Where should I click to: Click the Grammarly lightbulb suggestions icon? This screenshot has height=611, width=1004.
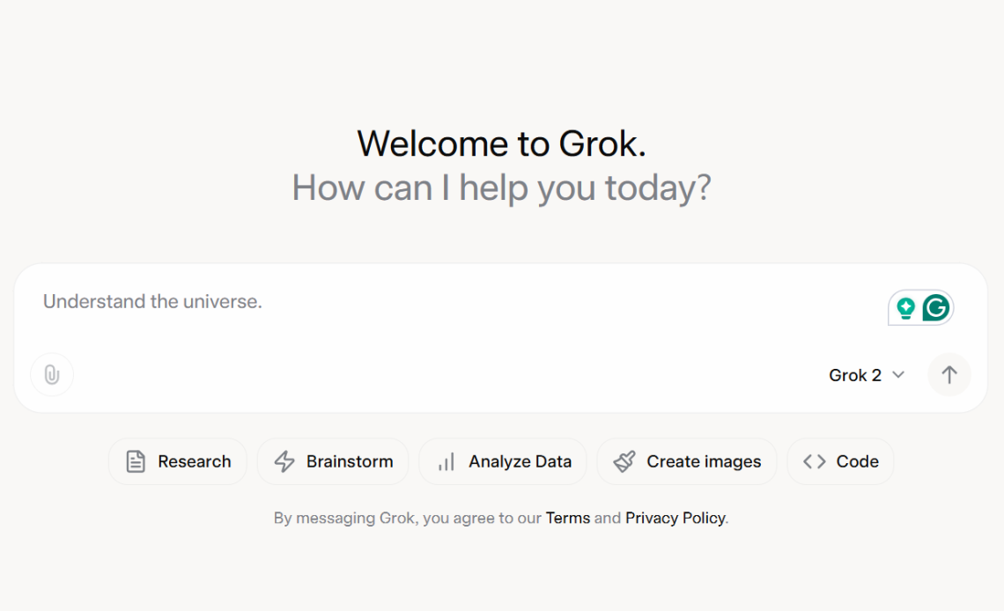905,308
